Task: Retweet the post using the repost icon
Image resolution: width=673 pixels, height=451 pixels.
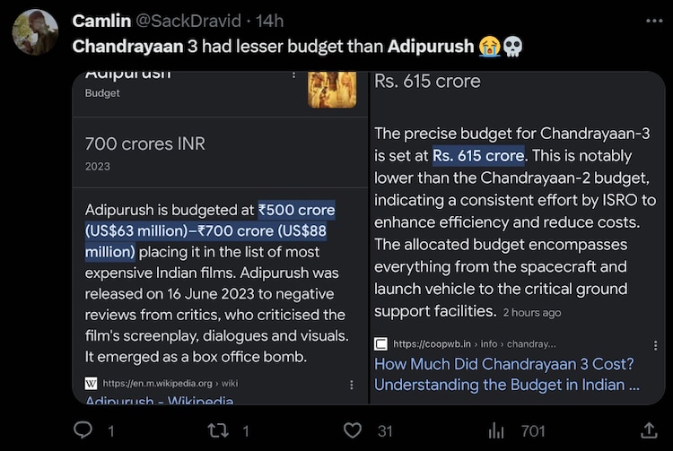Action: pyautogui.click(x=217, y=431)
